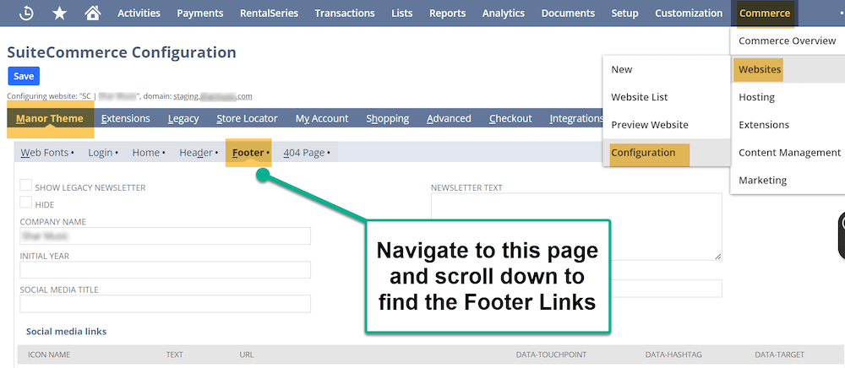845x368 pixels.
Task: Click the staging domain link
Action: coord(212,96)
